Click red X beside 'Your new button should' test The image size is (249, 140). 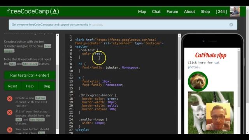tap(9, 130)
